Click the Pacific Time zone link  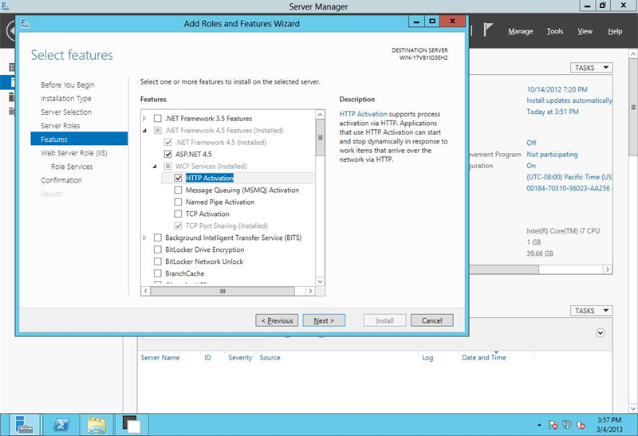click(x=569, y=177)
